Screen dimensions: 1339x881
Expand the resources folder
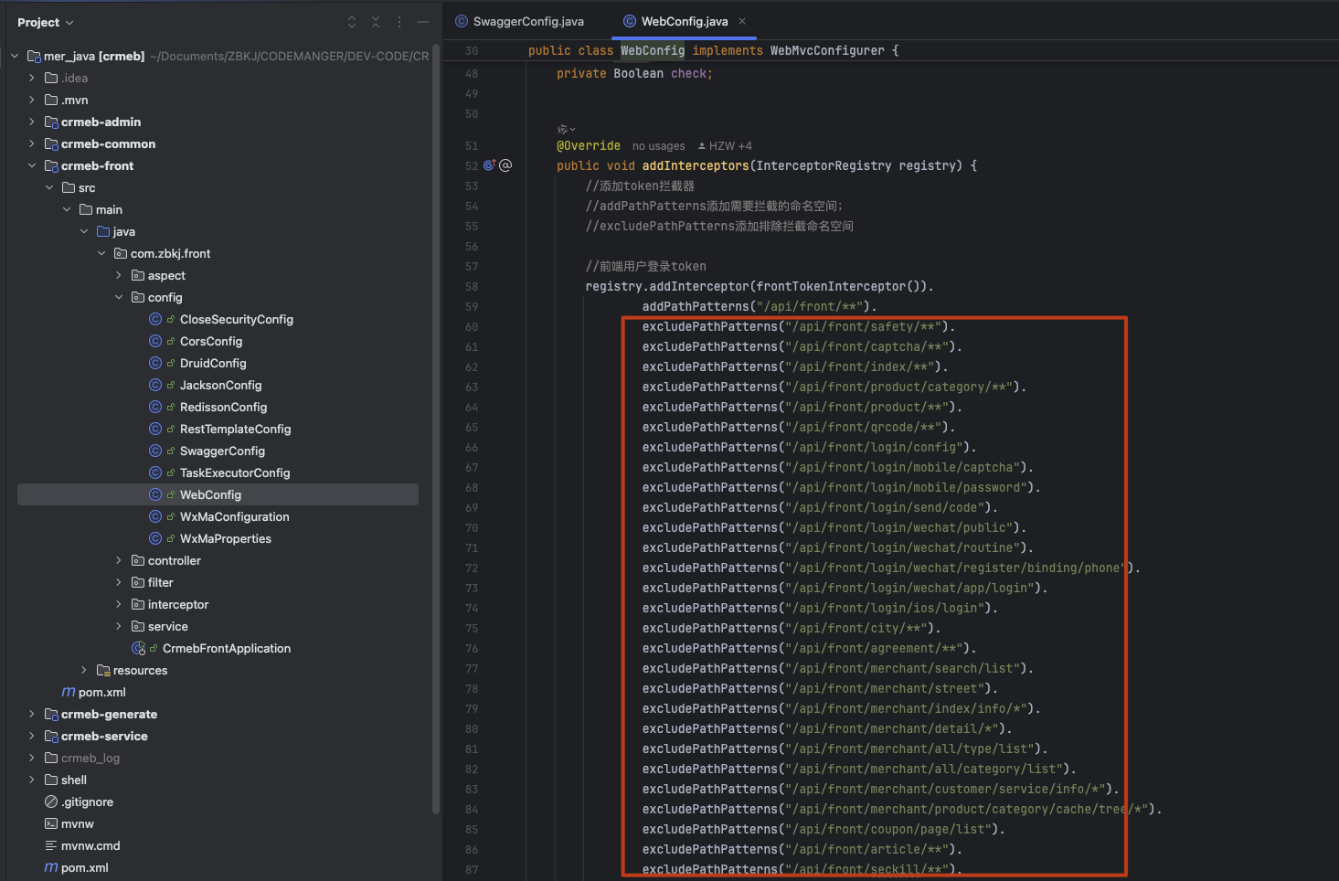[84, 670]
